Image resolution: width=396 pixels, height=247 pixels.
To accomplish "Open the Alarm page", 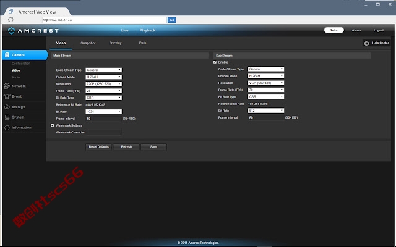I will point(356,30).
